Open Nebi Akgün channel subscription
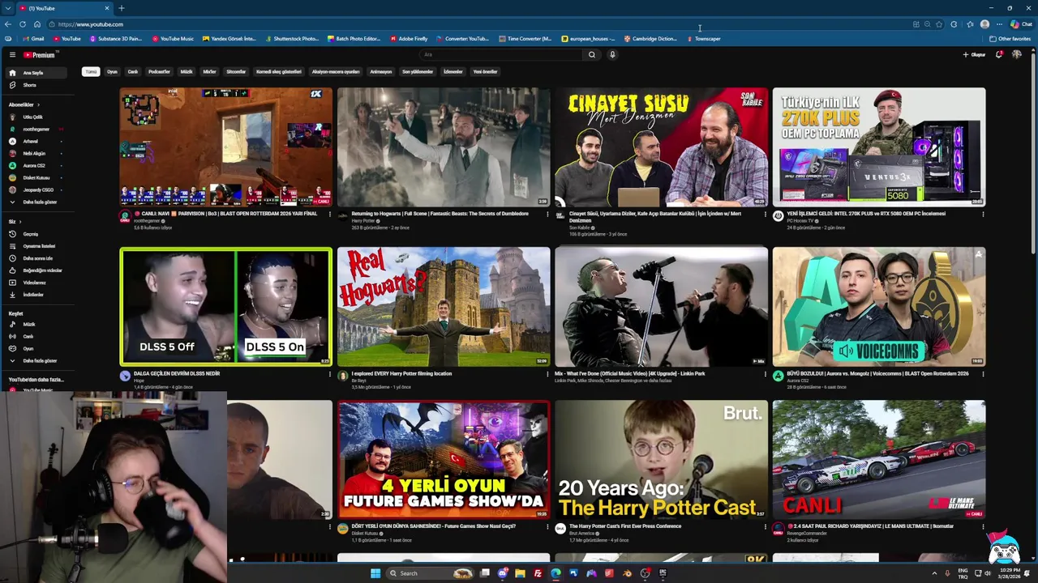Image resolution: width=1038 pixels, height=583 pixels. click(34, 153)
